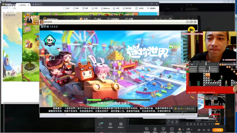This screenshot has height=133, width=237.
Task: Click the green loading progress bar
Action: [118, 100]
